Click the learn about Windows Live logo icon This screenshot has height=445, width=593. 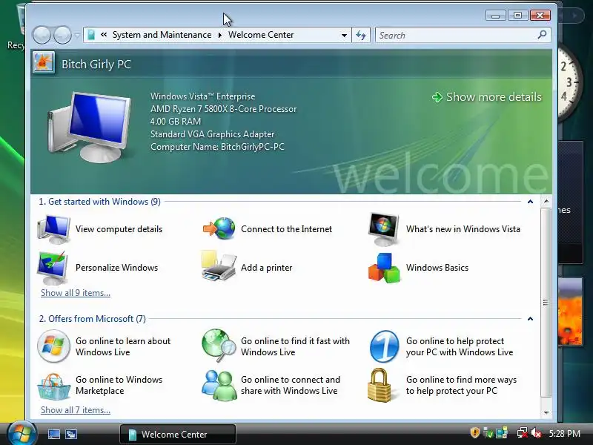point(53,346)
